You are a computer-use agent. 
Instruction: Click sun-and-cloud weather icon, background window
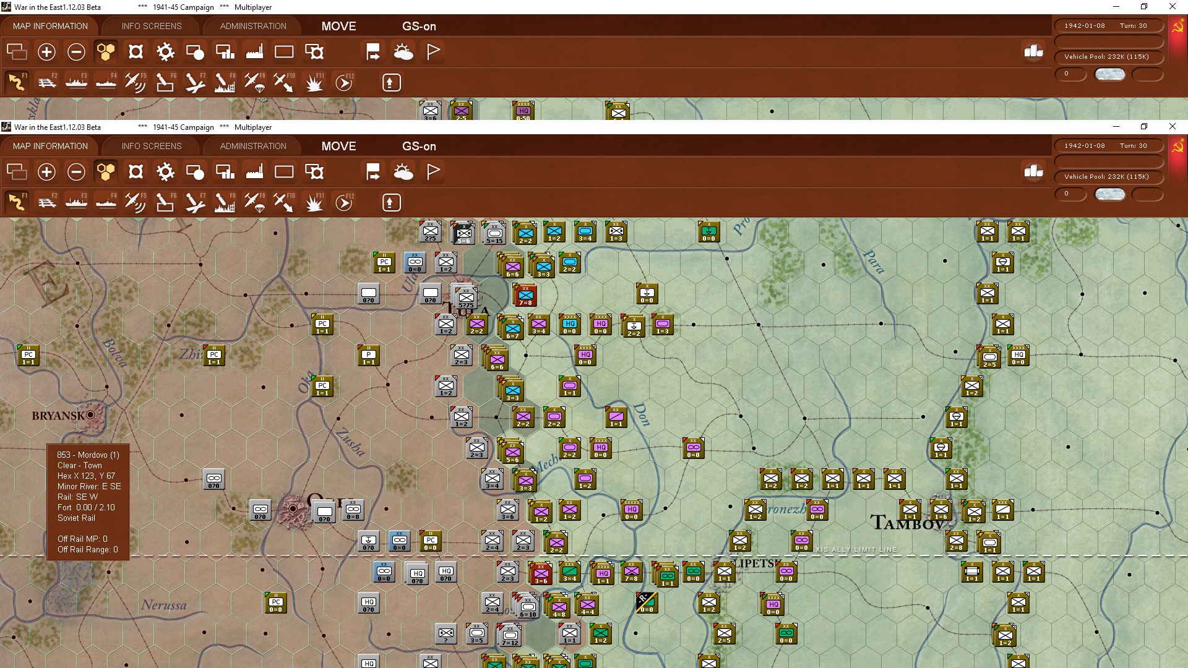point(403,52)
